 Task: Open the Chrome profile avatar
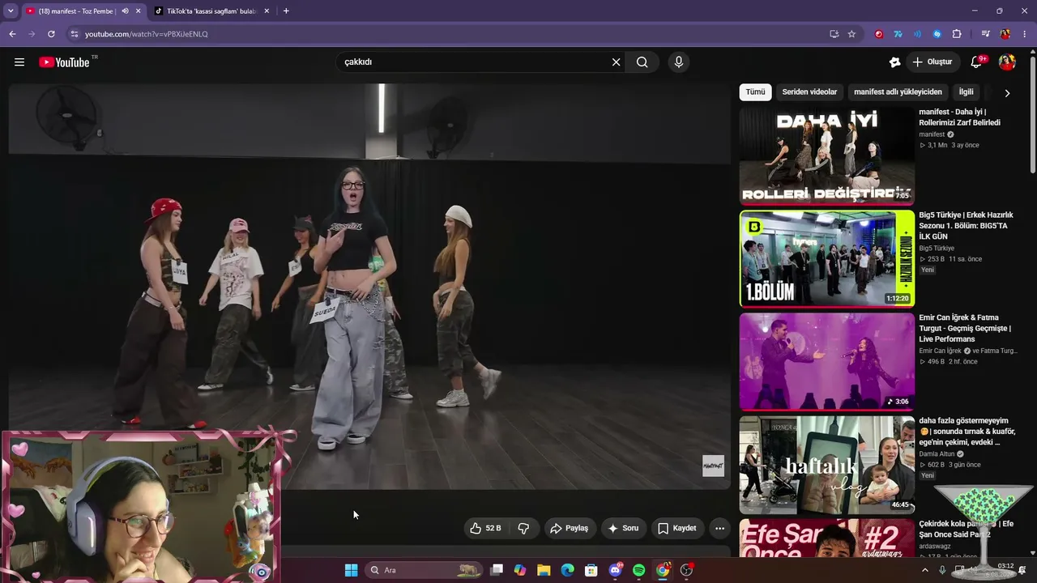click(1005, 34)
